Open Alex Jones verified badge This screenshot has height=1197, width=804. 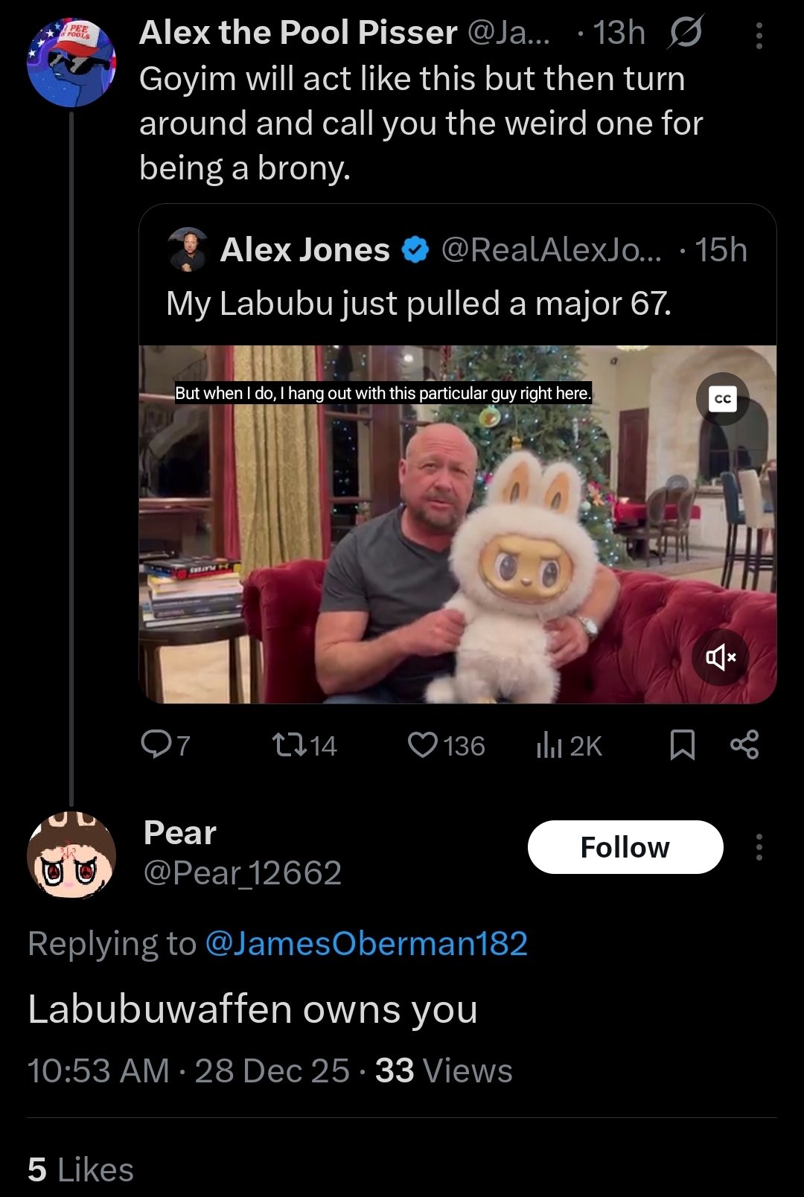coord(415,251)
